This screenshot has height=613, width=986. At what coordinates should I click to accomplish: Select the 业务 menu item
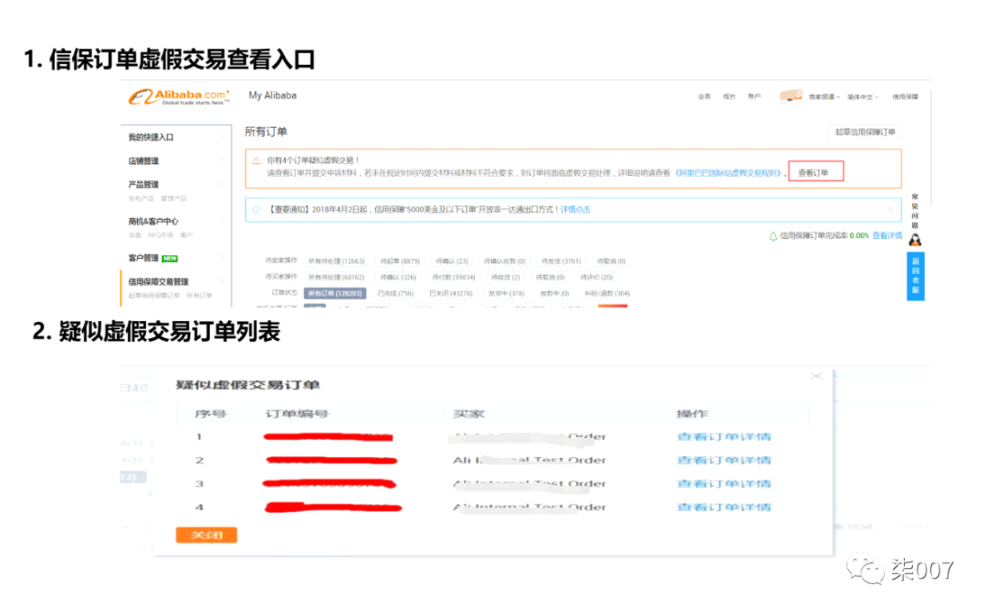(704, 96)
